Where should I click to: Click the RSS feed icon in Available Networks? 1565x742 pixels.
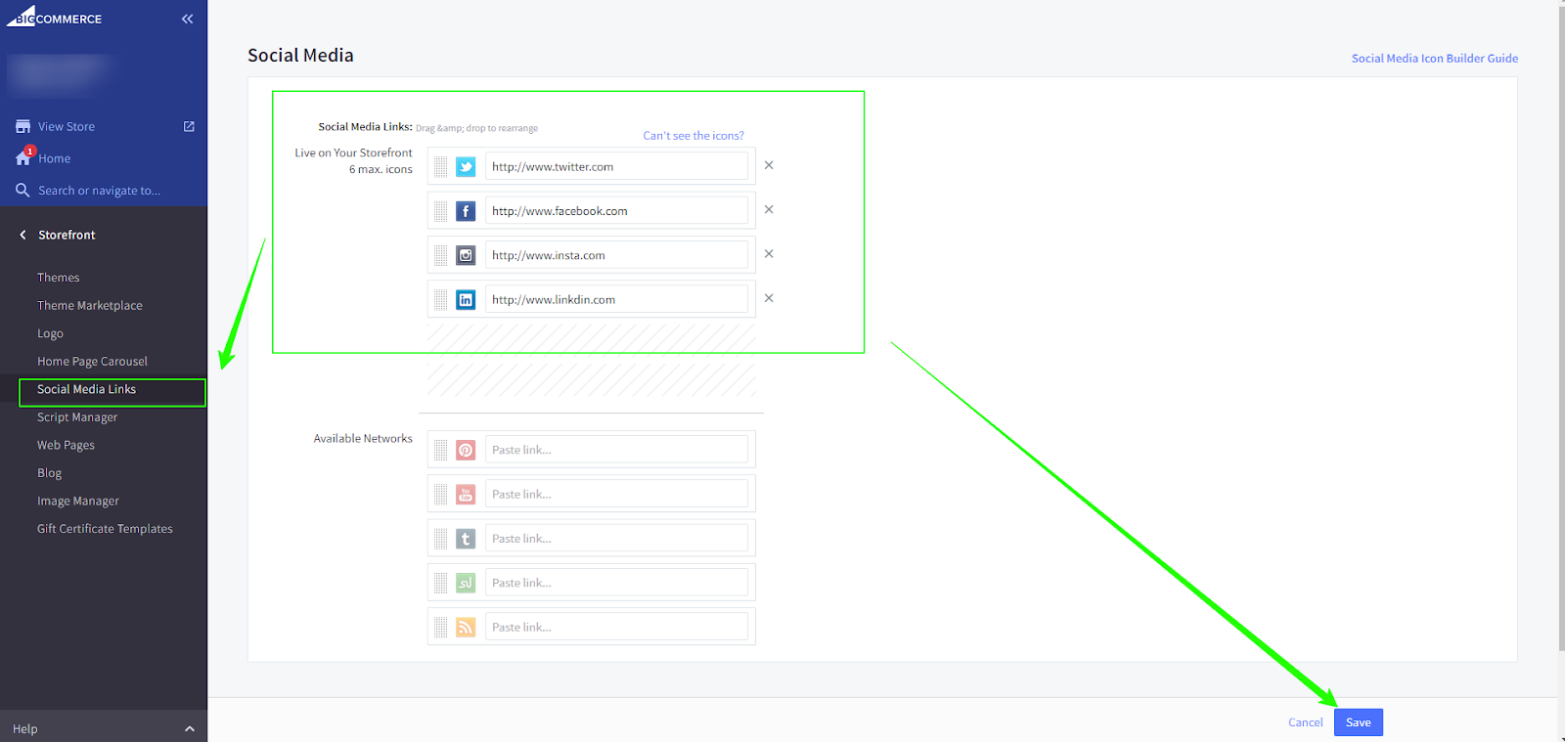point(466,628)
